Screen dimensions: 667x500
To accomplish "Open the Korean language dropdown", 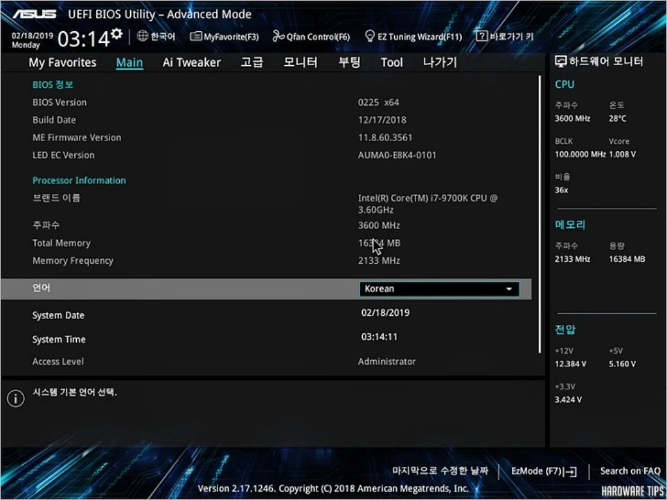I will click(440, 288).
